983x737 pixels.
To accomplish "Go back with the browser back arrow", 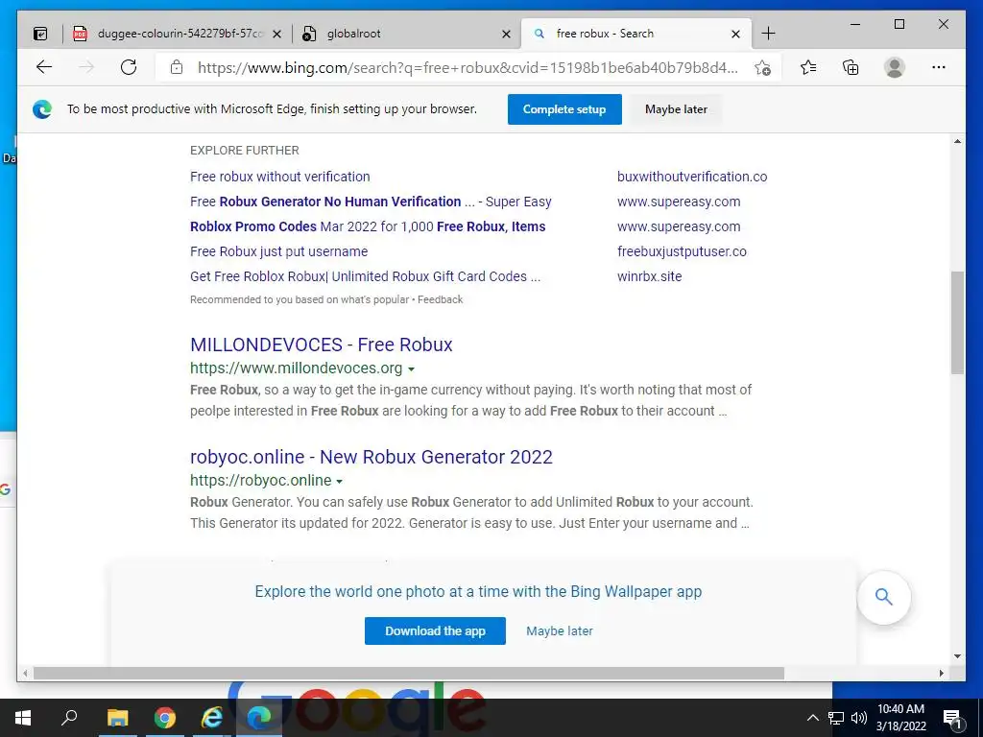I will tap(44, 67).
